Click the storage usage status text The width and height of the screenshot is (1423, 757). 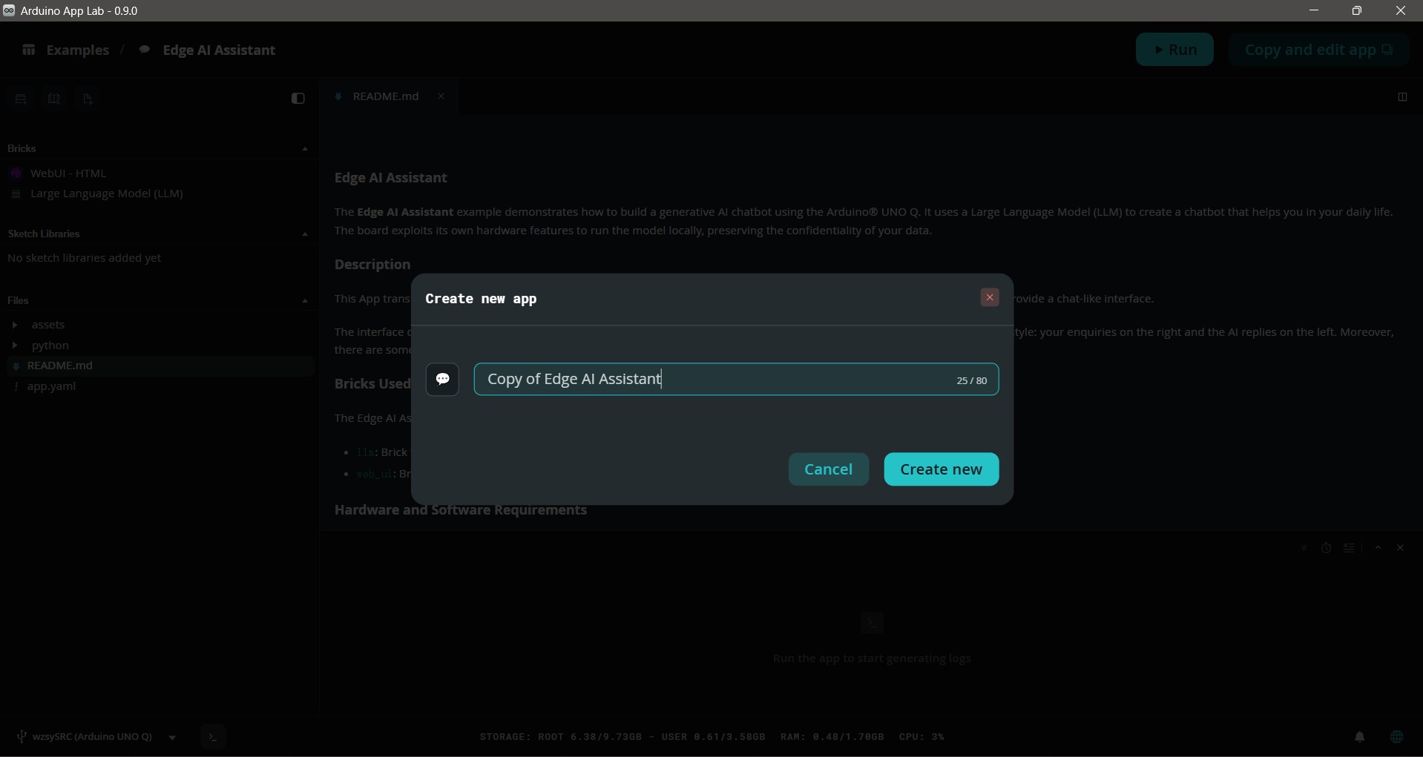click(x=622, y=737)
